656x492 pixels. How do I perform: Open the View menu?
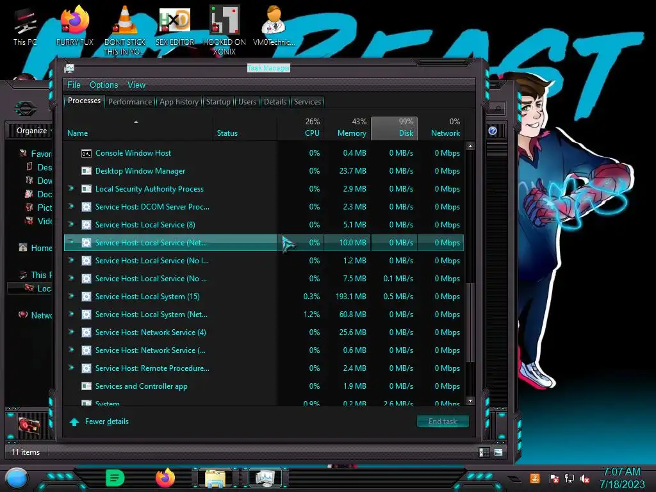point(136,85)
